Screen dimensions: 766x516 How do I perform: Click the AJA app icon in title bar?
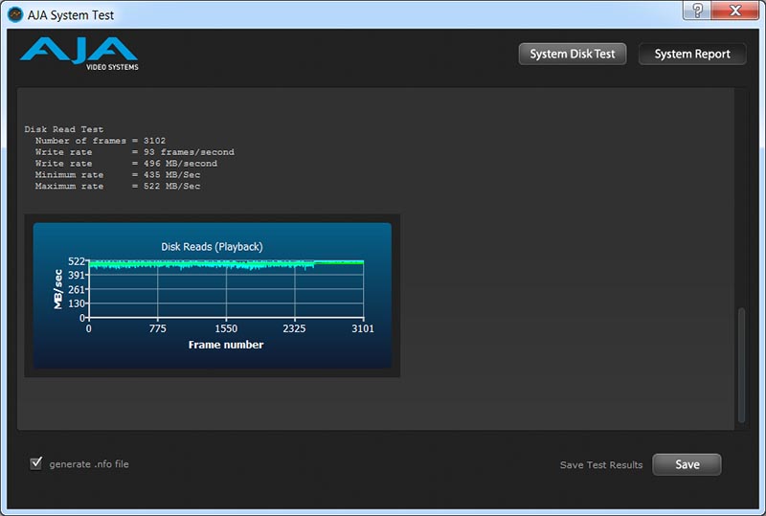(x=15, y=14)
